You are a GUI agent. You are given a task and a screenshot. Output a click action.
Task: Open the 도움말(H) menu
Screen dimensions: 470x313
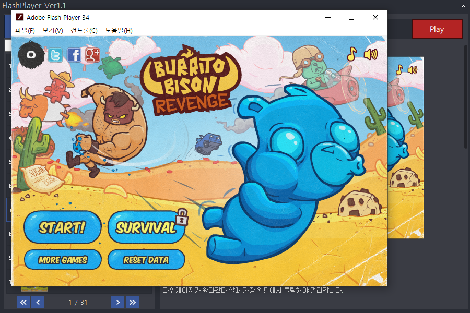pos(119,31)
